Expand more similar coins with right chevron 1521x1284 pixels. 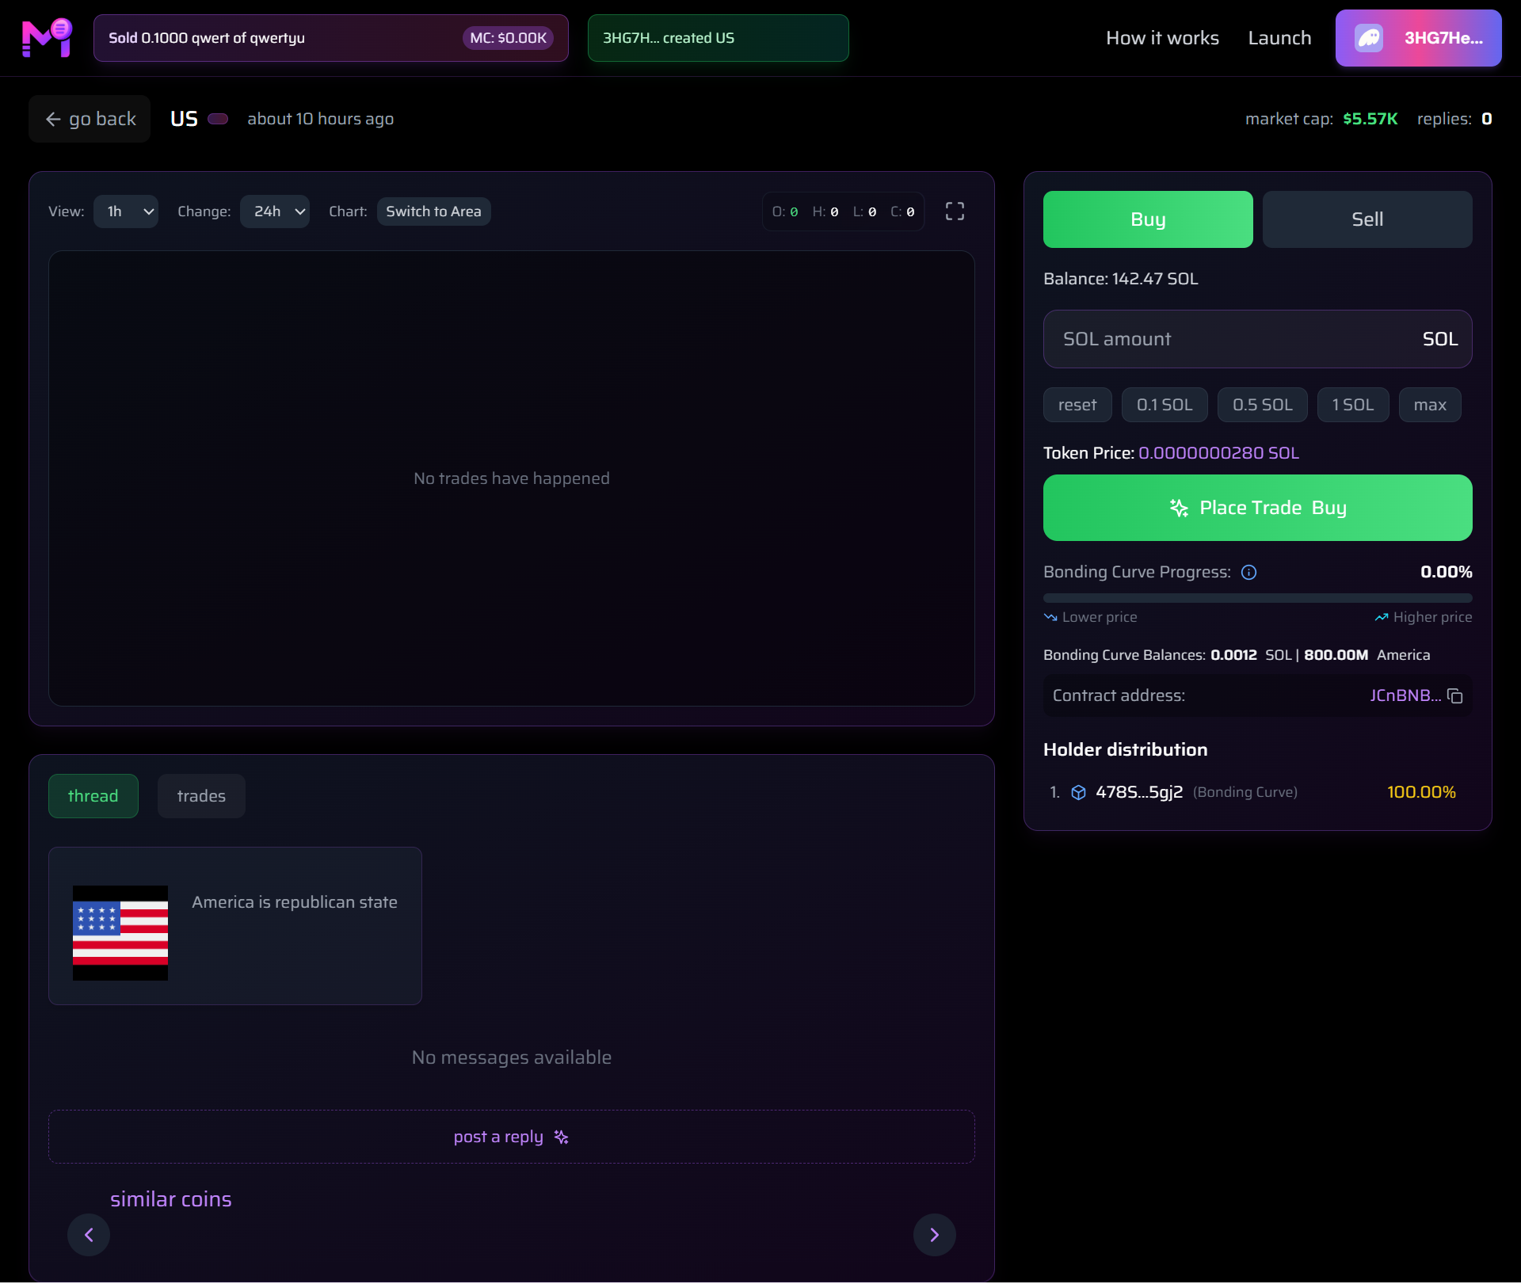[x=935, y=1234]
